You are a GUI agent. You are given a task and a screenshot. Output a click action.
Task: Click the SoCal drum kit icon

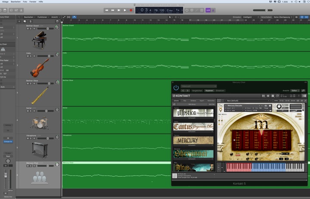pos(40,123)
